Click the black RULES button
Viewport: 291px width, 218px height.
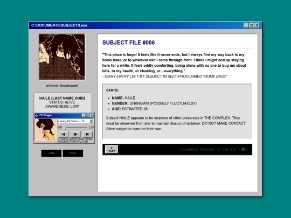coord(73,153)
